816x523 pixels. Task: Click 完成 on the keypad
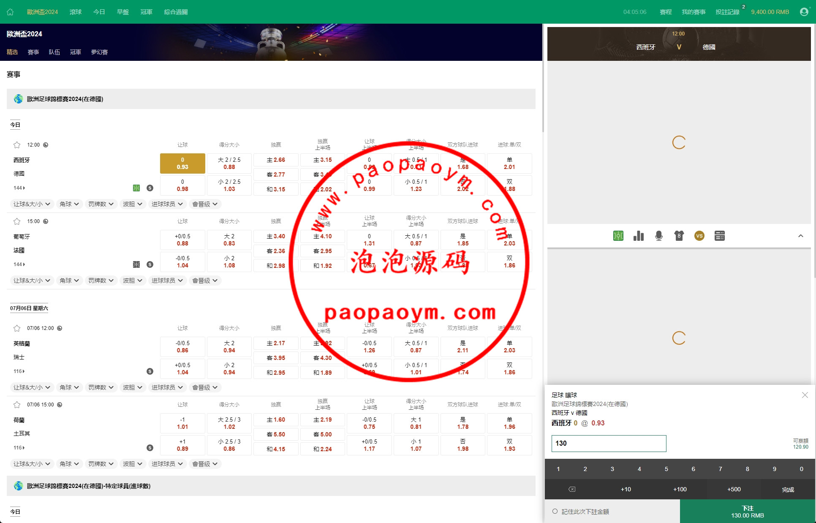coord(788,489)
